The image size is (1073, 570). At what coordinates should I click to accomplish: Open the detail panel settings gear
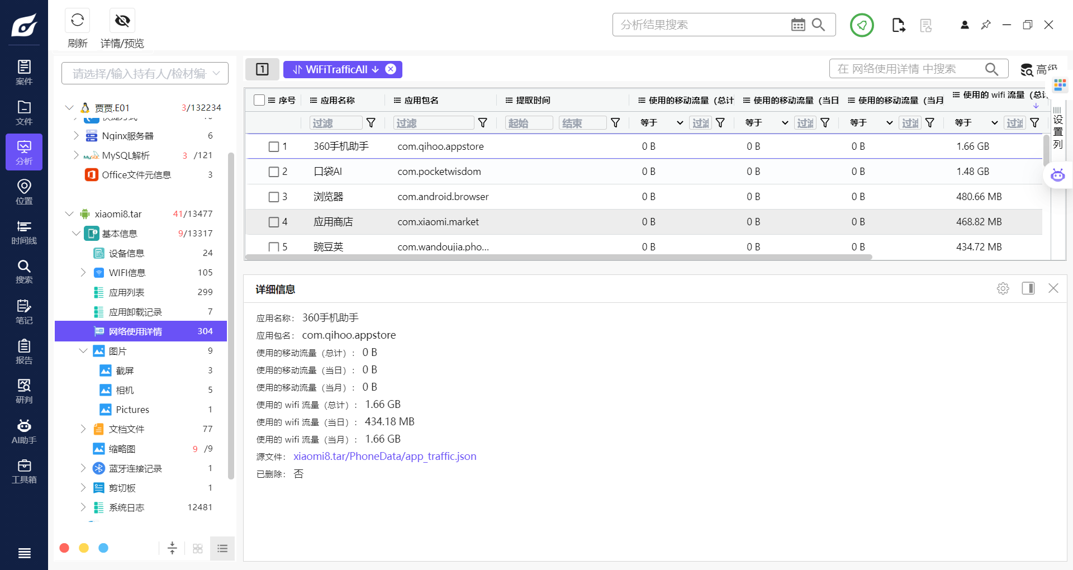[x=1003, y=288]
